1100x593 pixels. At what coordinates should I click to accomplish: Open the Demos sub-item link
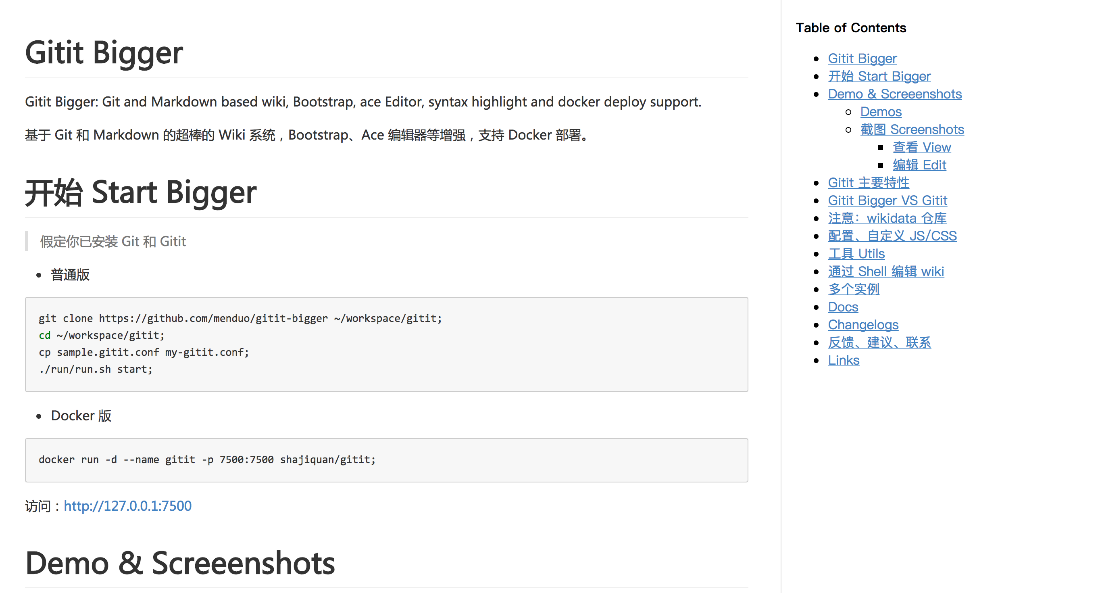tap(881, 112)
